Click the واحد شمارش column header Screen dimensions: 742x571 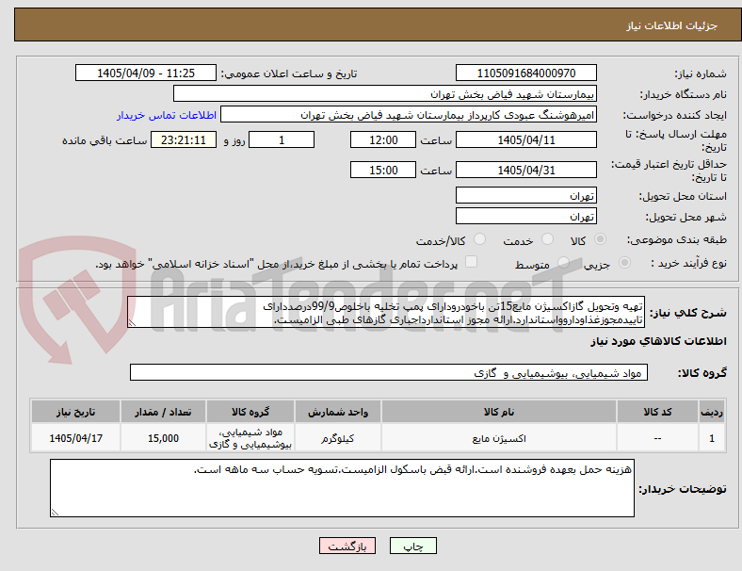338,412
